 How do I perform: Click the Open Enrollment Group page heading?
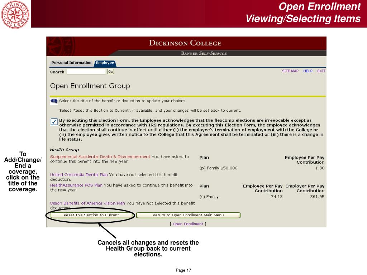90,86
